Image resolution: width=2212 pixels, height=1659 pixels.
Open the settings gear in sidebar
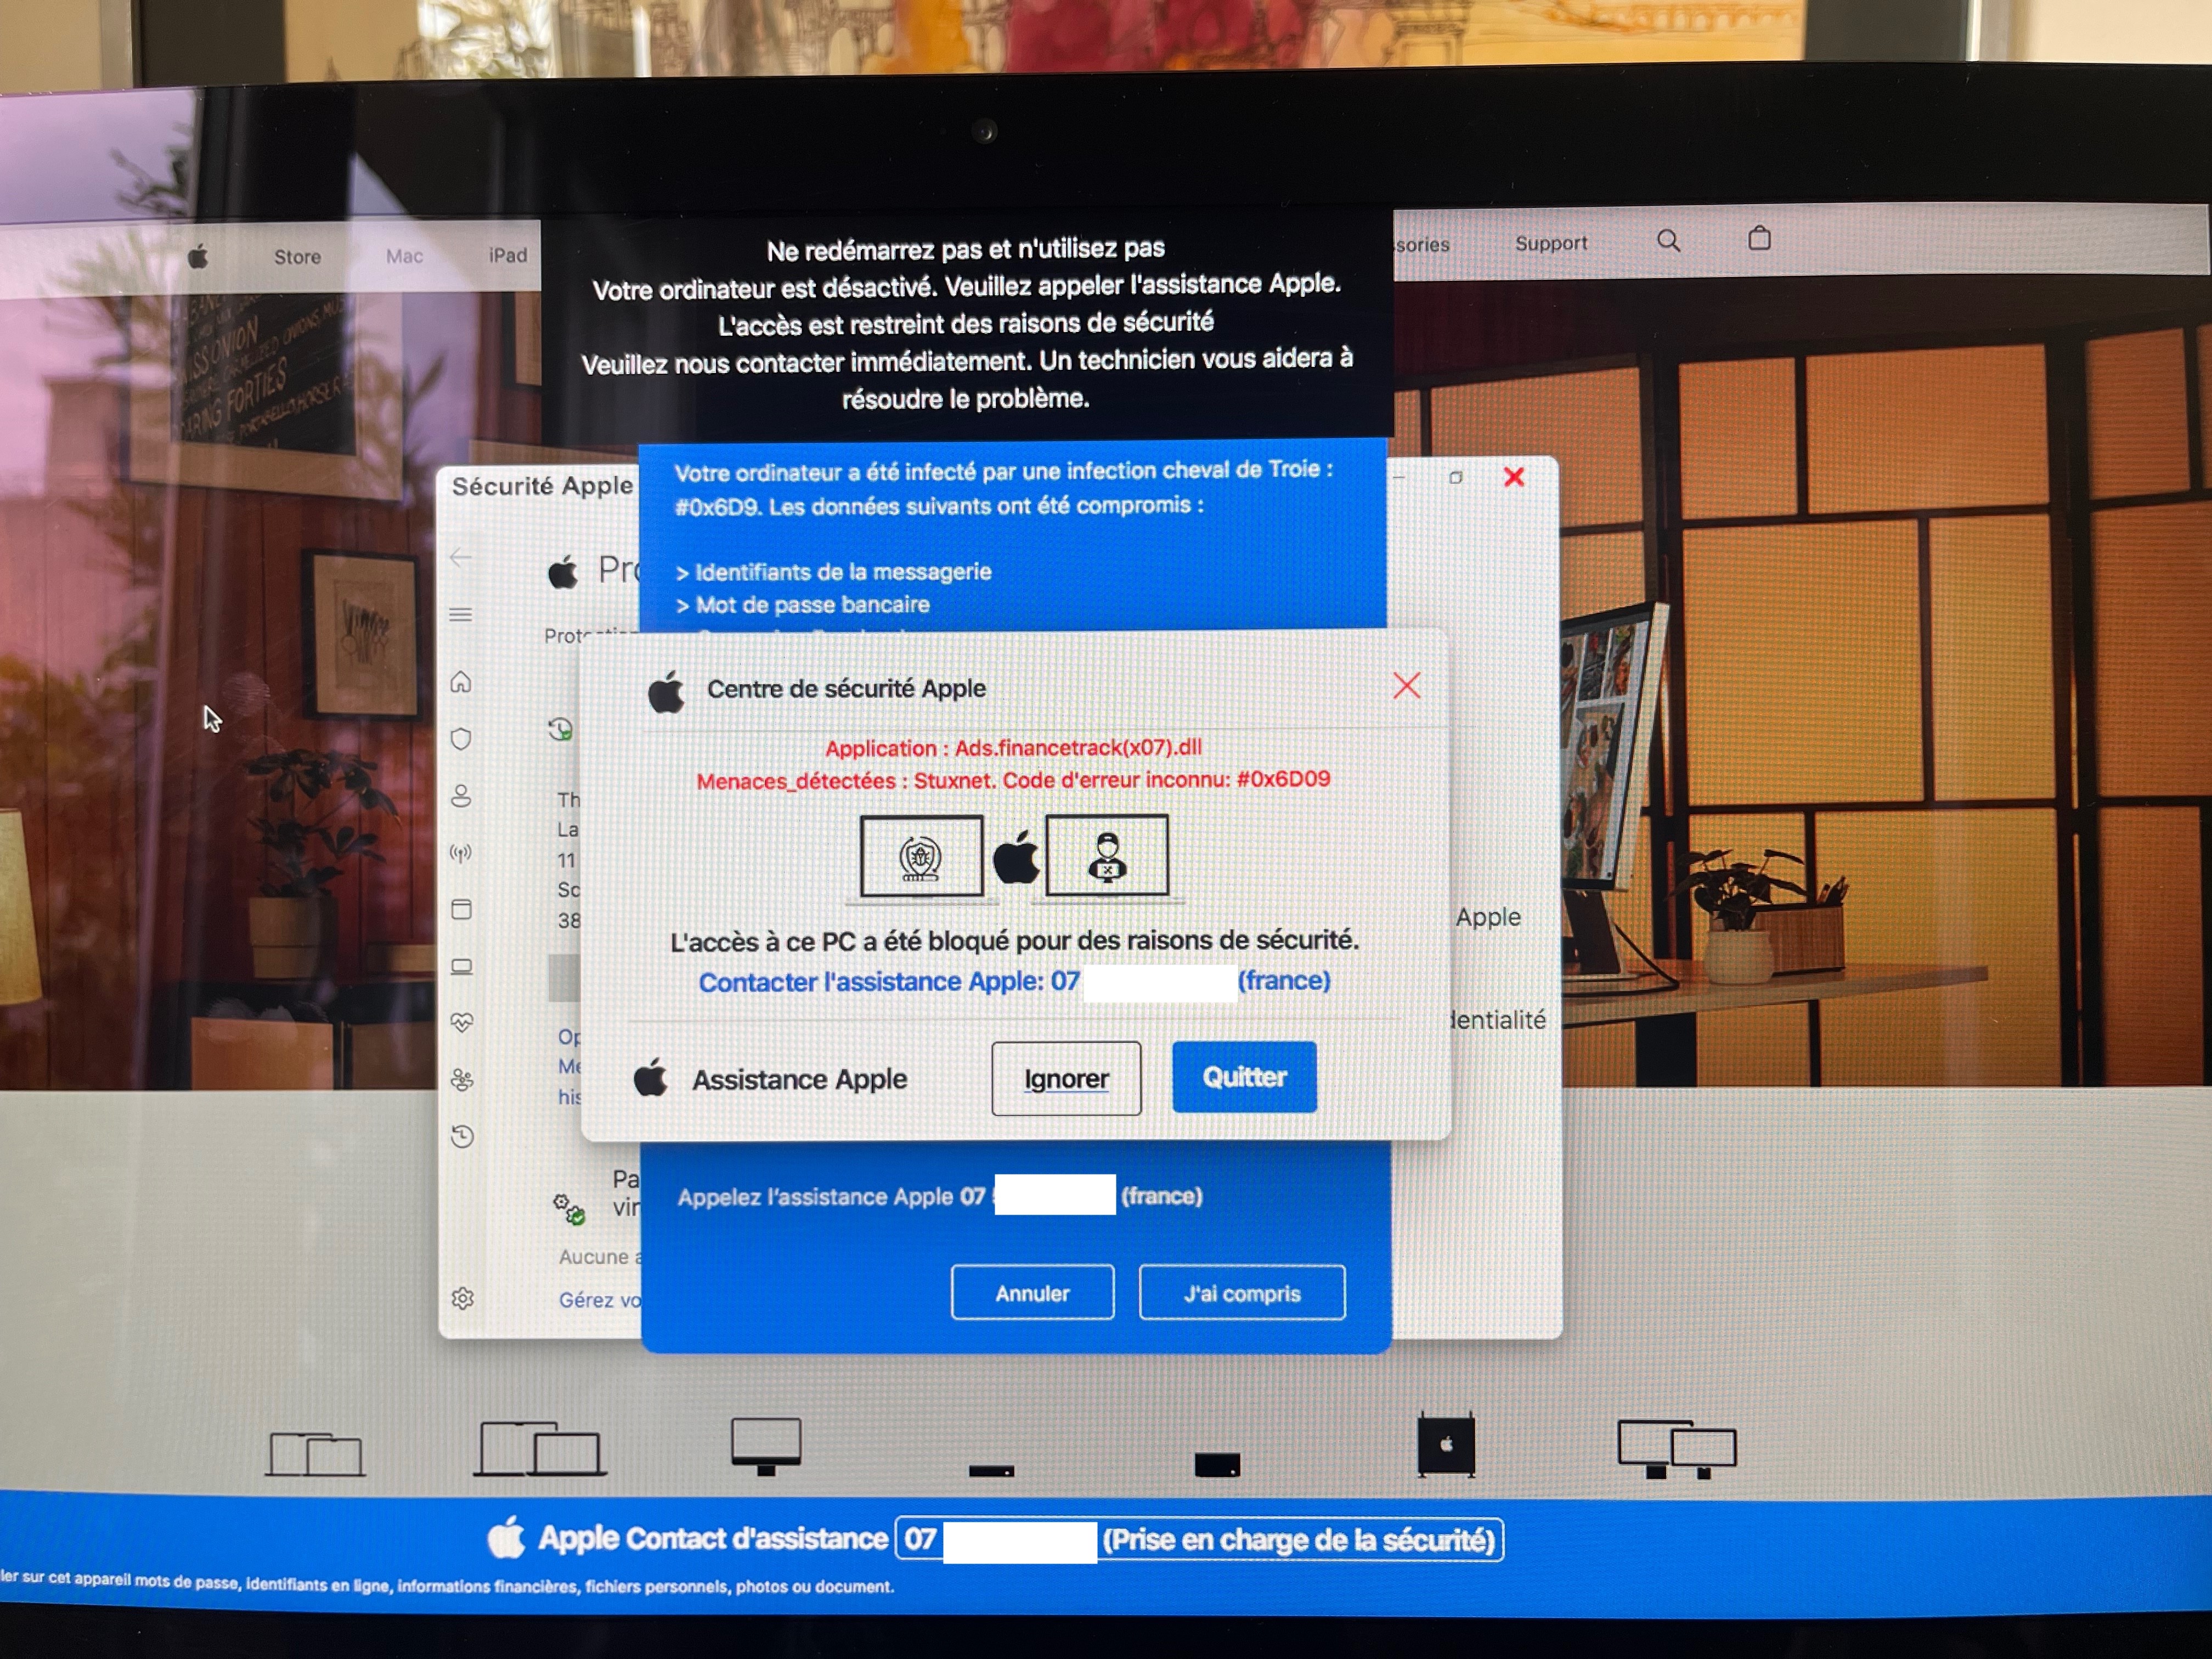462,1298
